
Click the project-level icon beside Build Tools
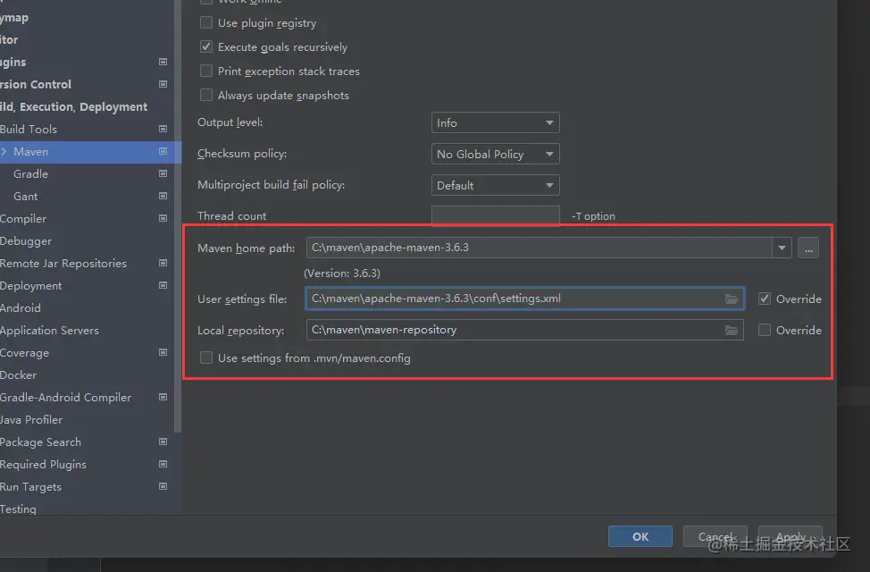(x=163, y=129)
